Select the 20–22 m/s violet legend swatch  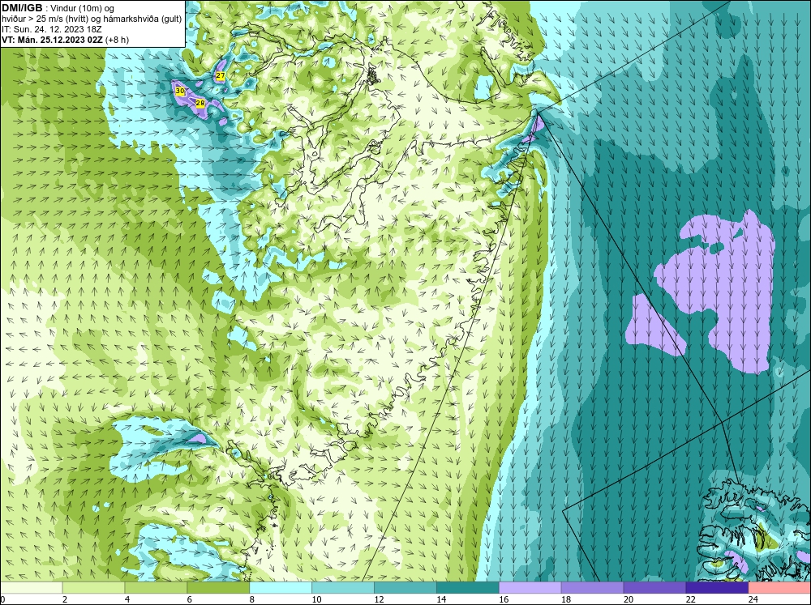click(x=654, y=588)
